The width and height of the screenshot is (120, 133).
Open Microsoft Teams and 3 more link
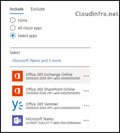[x=37, y=60]
